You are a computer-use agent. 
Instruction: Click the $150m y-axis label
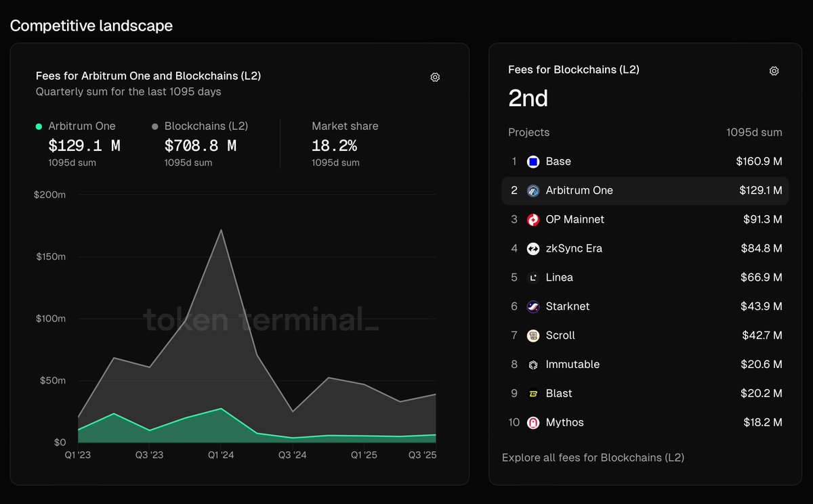coord(51,257)
